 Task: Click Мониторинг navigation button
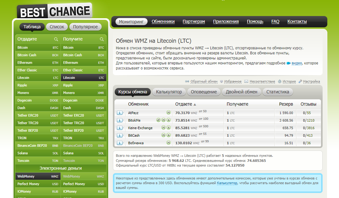coord(131,22)
